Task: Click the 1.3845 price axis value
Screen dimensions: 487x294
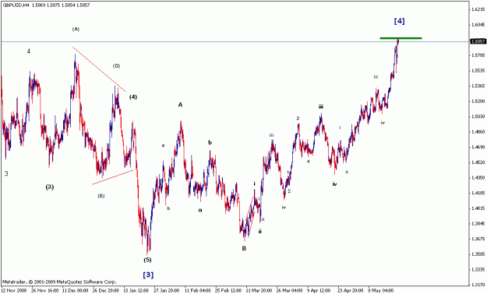Action: (x=478, y=223)
